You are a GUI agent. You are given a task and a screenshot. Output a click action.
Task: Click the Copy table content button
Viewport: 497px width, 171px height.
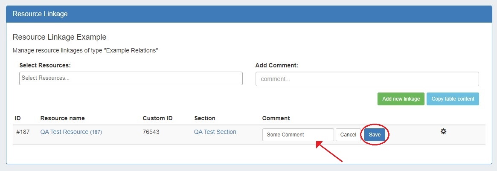[x=453, y=99]
